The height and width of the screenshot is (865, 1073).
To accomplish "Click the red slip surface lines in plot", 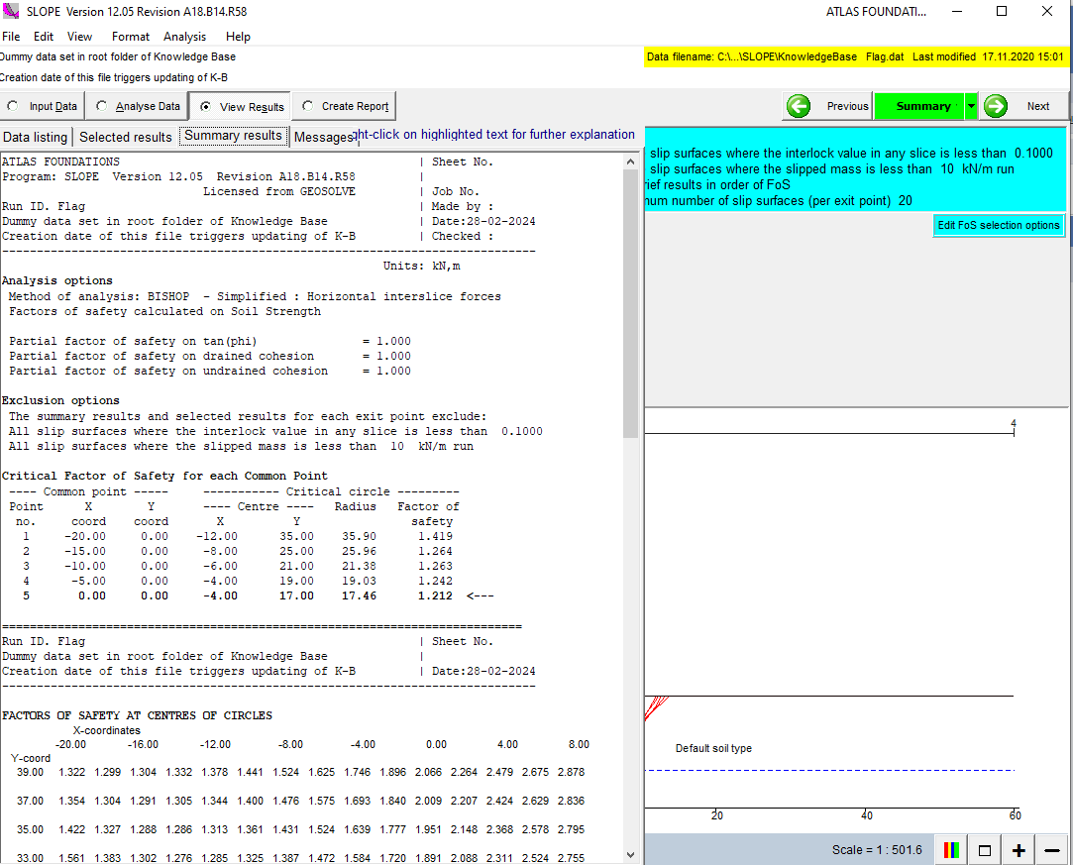I will [x=656, y=706].
